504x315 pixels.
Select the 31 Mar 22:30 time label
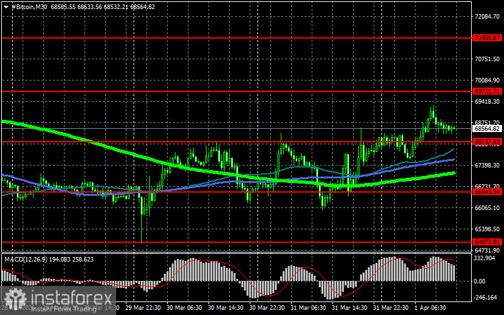click(390, 308)
